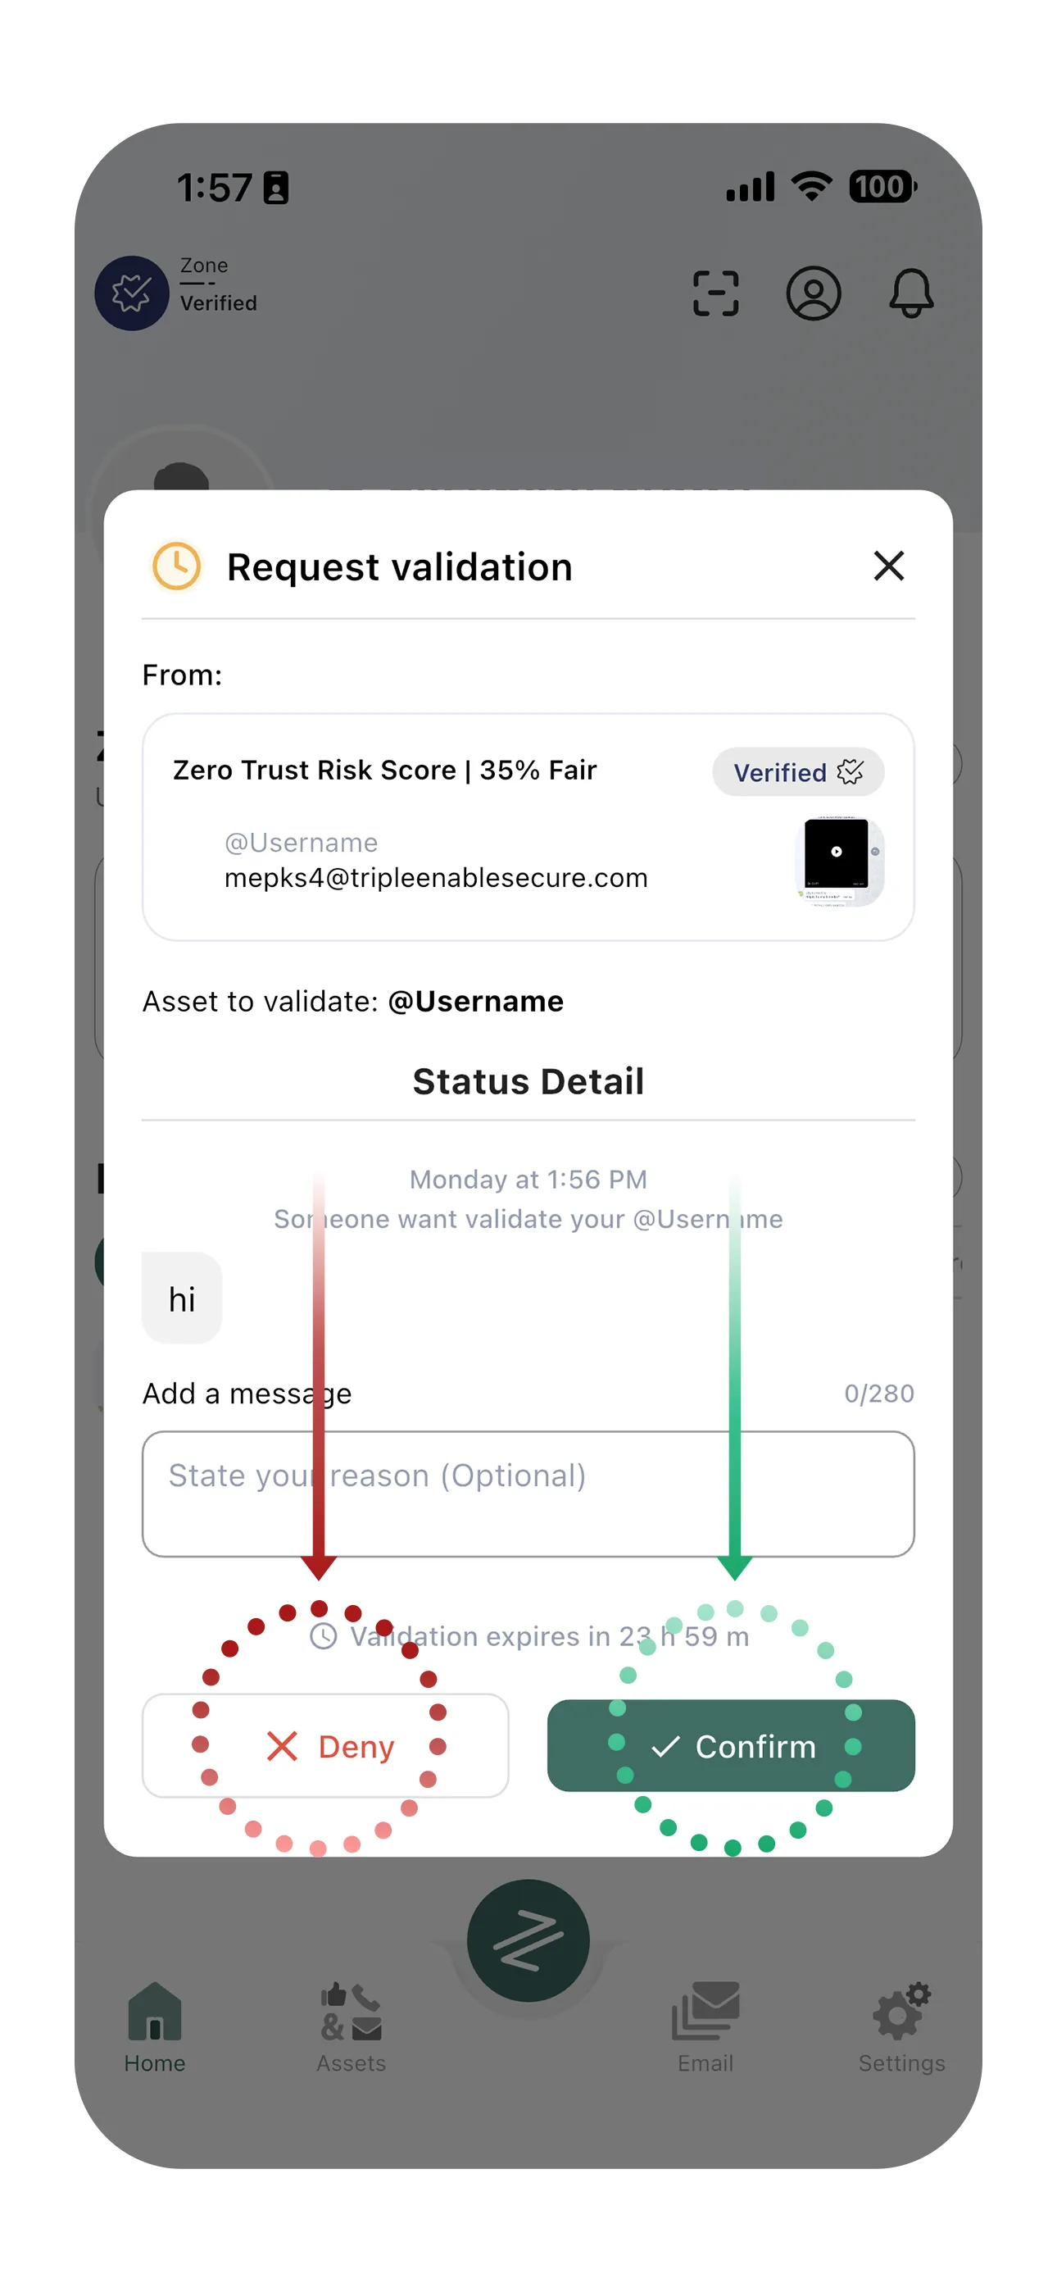Focus the State your reason input field
This screenshot has height=2292, width=1057.
(528, 1494)
